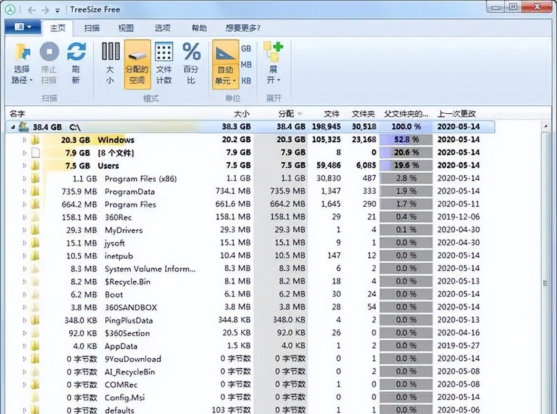Sort by Last Modified (上一次更改) column header
This screenshot has height=414, width=557.
click(456, 114)
